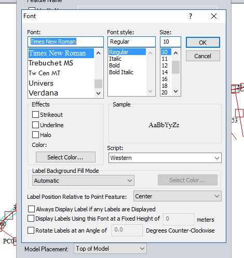Open Label Background Fill Mode dropdown
244x258 pixels.
tap(83, 181)
